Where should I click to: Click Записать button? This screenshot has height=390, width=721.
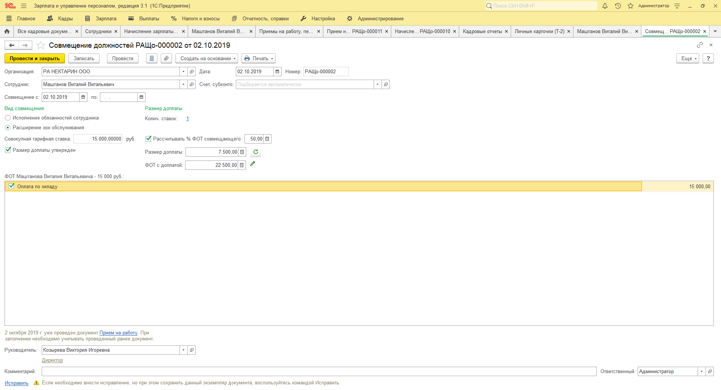pyautogui.click(x=84, y=58)
